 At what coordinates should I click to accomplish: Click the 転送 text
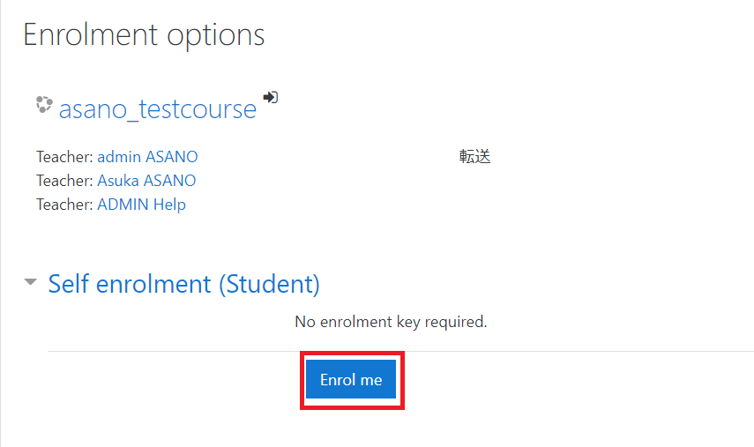(474, 157)
